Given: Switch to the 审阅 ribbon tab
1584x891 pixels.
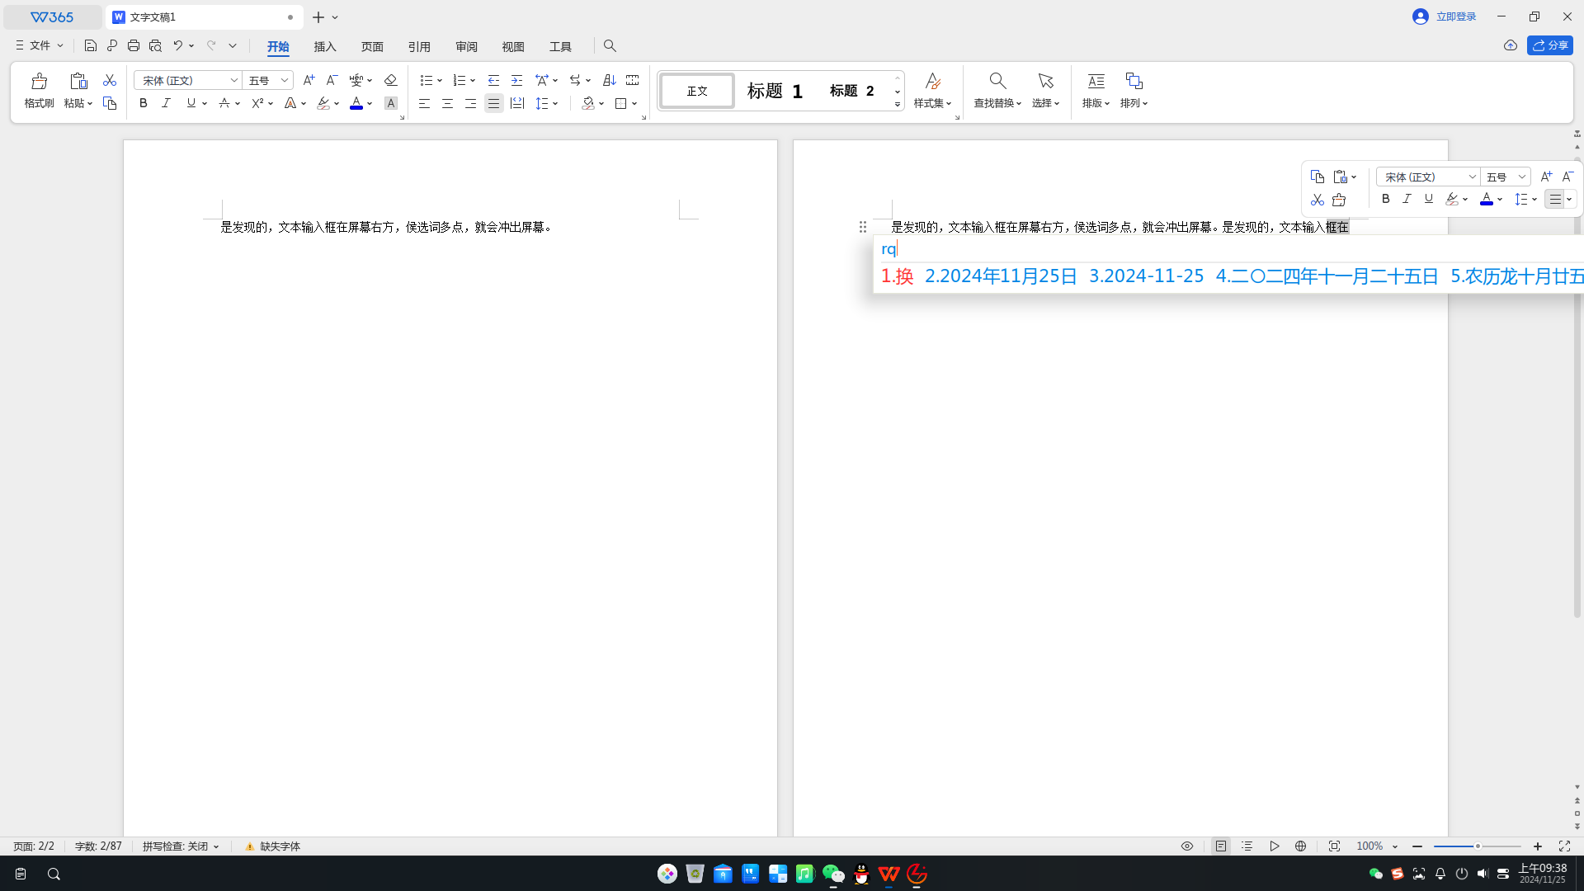Looking at the screenshot, I should click(x=466, y=46).
